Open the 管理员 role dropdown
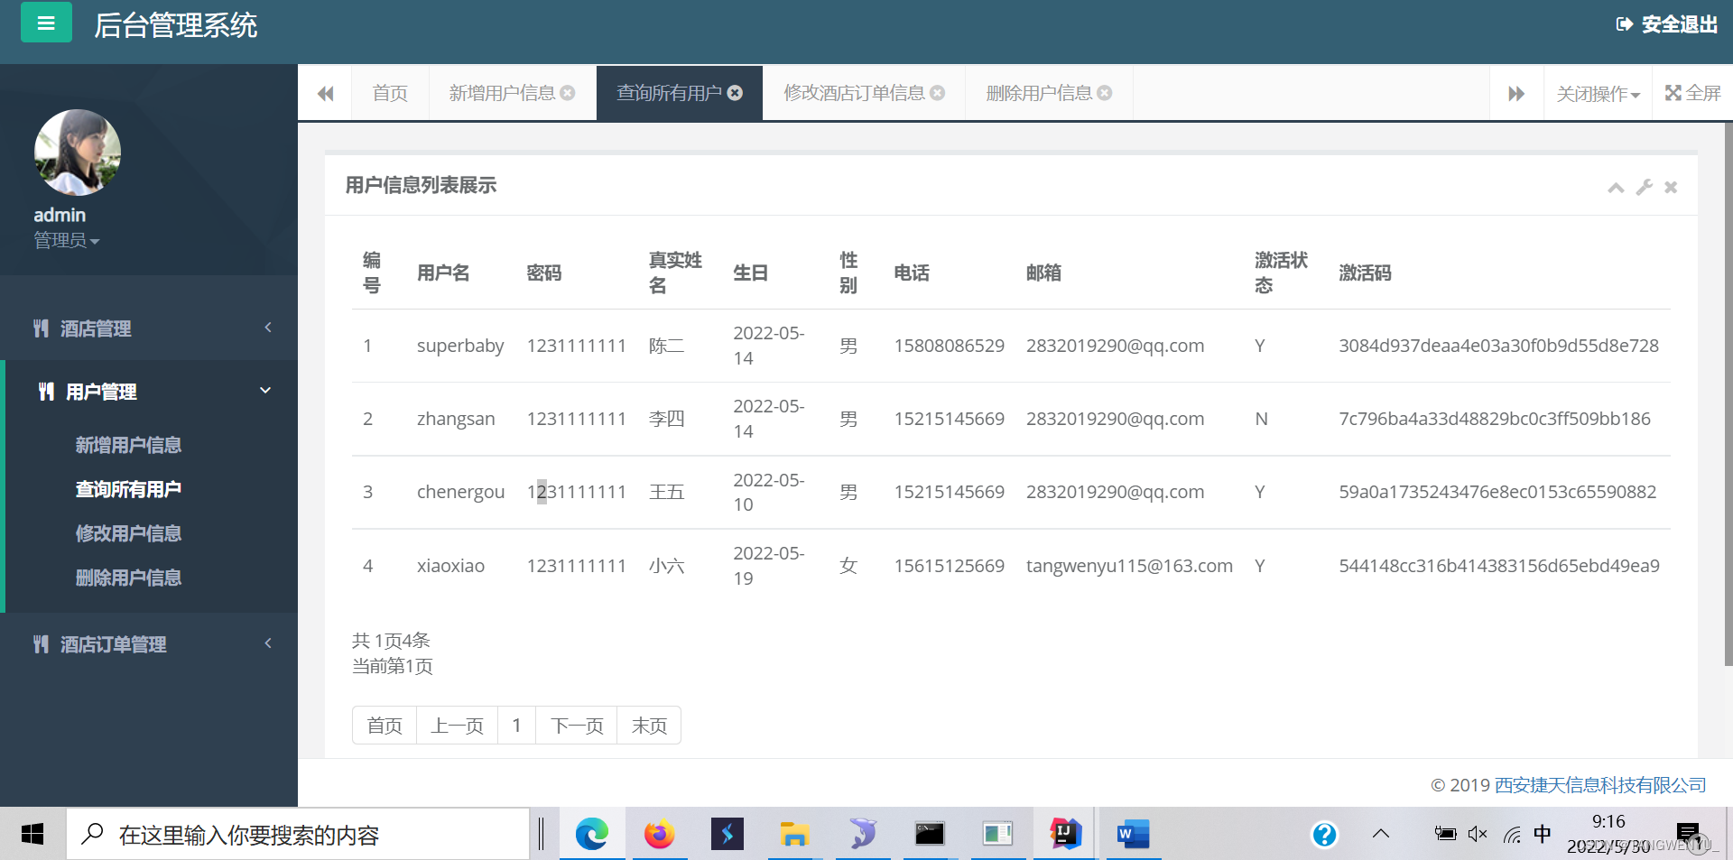This screenshot has height=860, width=1733. point(67,239)
